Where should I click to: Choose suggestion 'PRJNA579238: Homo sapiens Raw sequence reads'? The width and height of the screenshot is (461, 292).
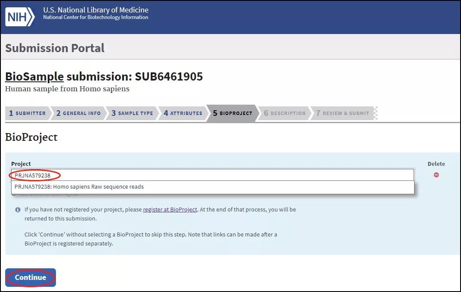[x=213, y=187]
